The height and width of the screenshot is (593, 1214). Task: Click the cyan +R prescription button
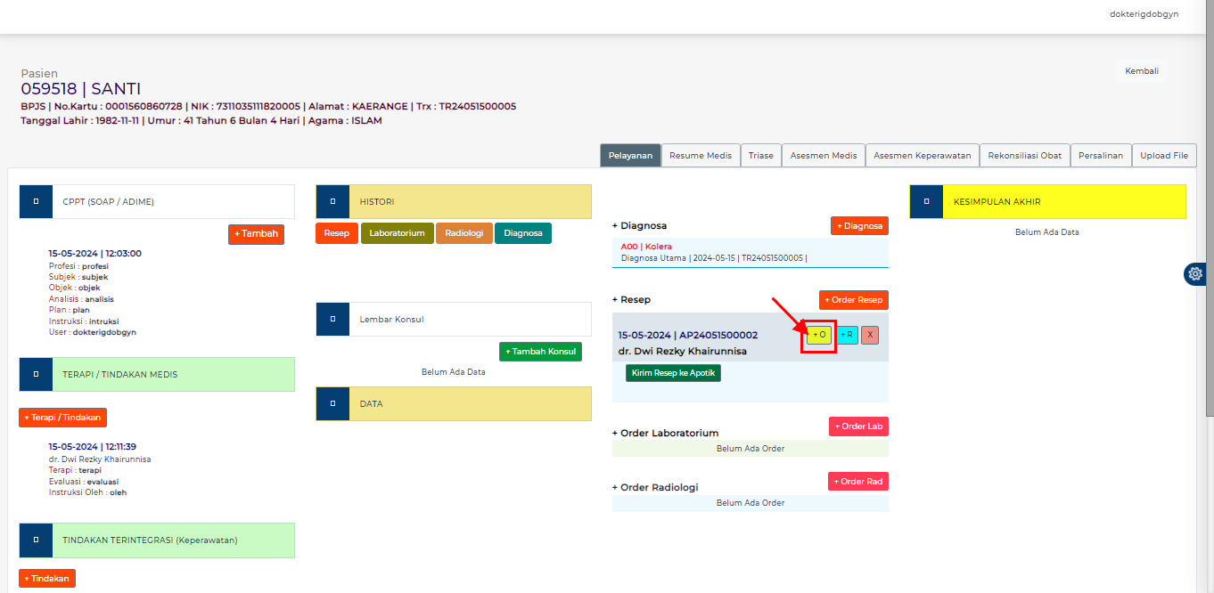(847, 335)
